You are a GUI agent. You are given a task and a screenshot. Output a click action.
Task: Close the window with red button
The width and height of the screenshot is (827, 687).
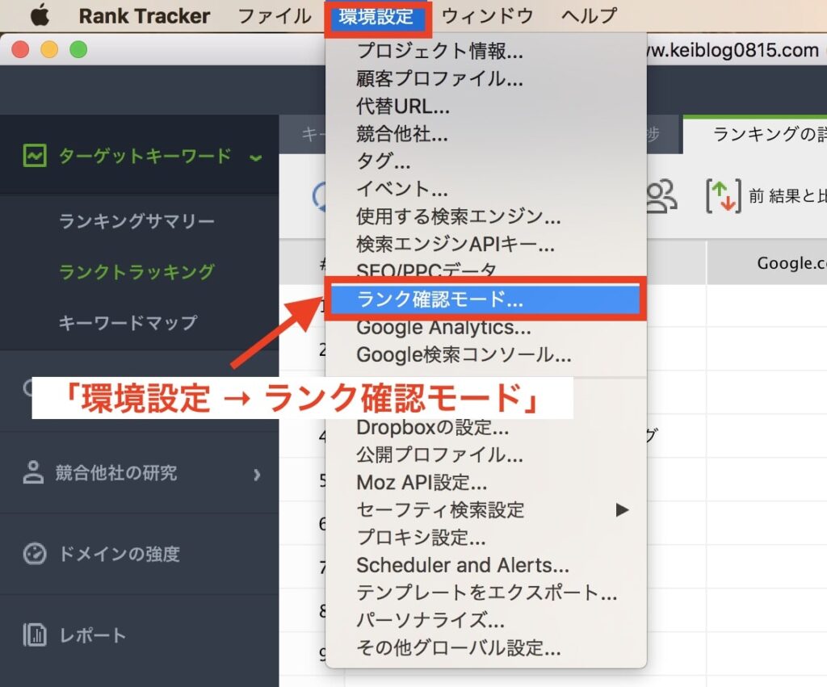coord(20,49)
